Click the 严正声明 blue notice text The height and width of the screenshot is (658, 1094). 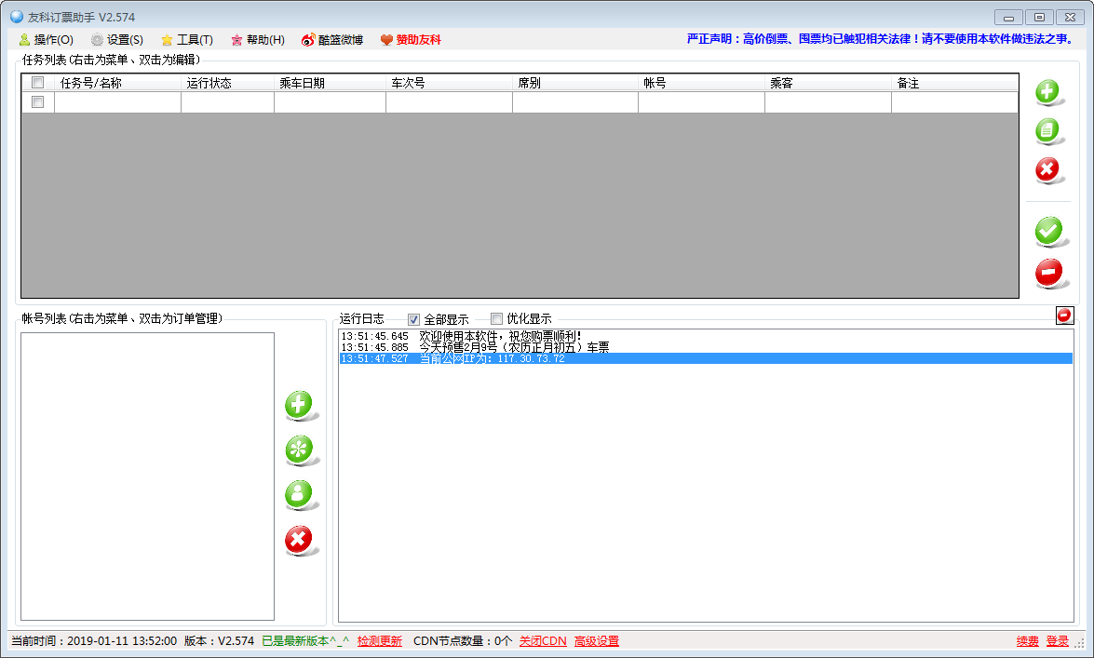[x=881, y=39]
